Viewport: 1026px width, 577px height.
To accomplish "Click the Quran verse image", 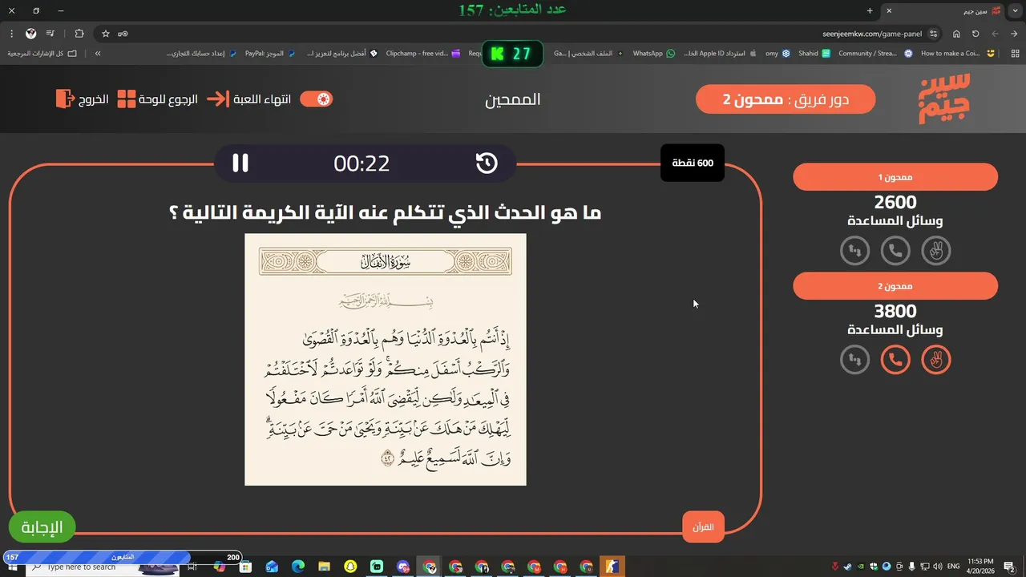I will coord(386,360).
